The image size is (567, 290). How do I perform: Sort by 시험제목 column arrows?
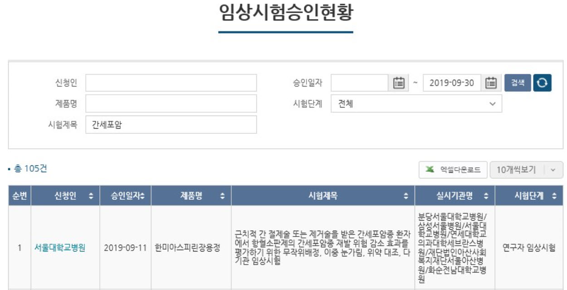pyautogui.click(x=406, y=196)
